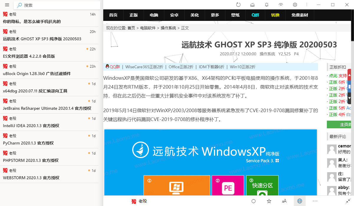Refresh feeds with the sync icon
Image resolution: width=354 pixels, height=206 pixels.
tap(238, 5)
